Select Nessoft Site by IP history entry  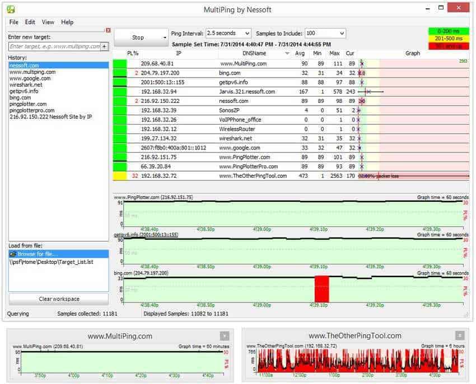tap(51, 117)
